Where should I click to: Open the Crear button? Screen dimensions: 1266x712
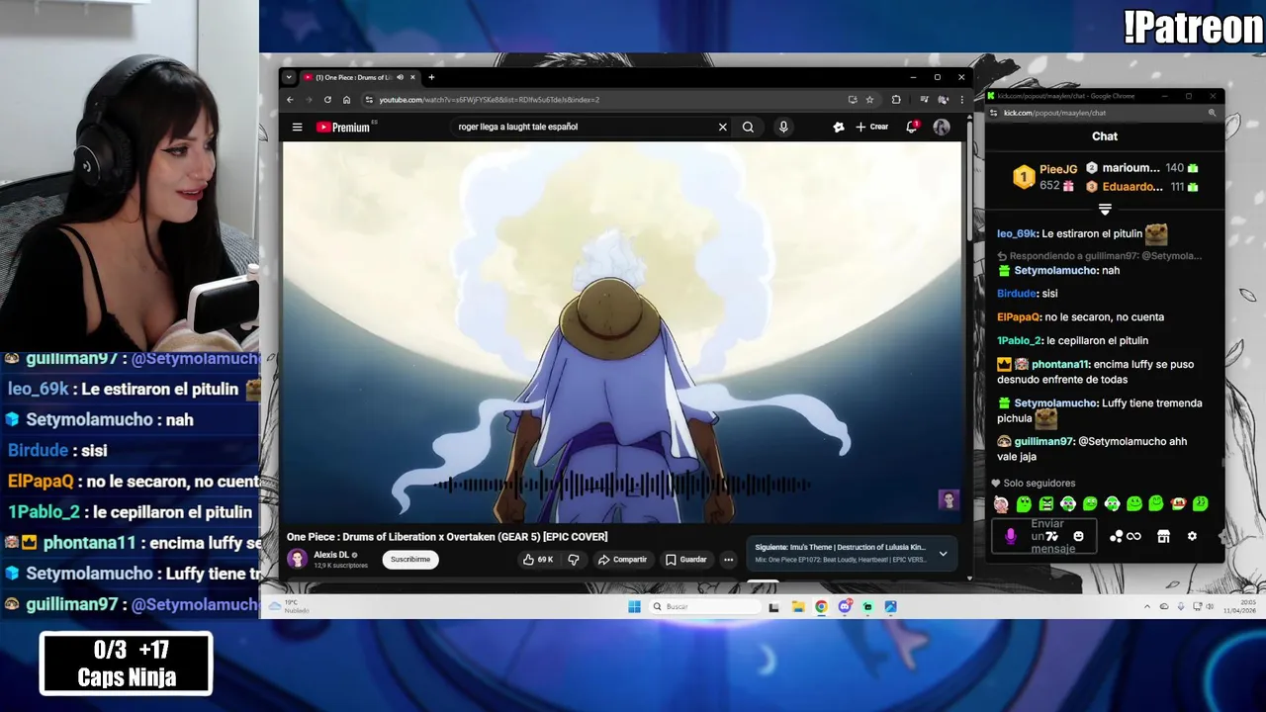pyautogui.click(x=872, y=127)
